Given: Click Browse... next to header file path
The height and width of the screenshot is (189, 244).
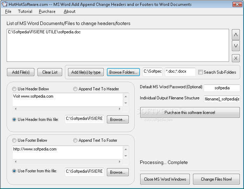Looking at the screenshot, I should point(118,120).
